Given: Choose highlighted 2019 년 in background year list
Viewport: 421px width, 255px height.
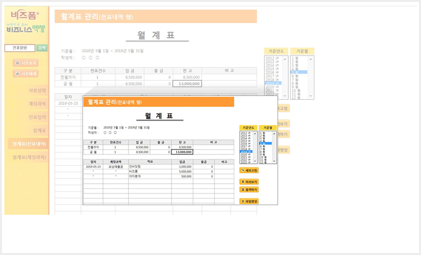Looking at the screenshot, I should pyautogui.click(x=273, y=83).
